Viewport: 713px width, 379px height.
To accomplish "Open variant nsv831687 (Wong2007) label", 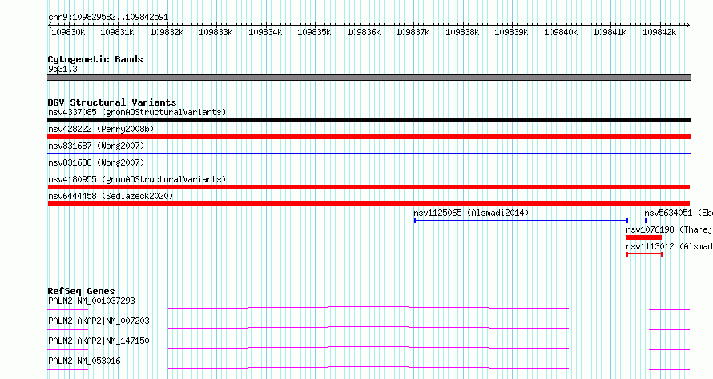I will click(96, 146).
